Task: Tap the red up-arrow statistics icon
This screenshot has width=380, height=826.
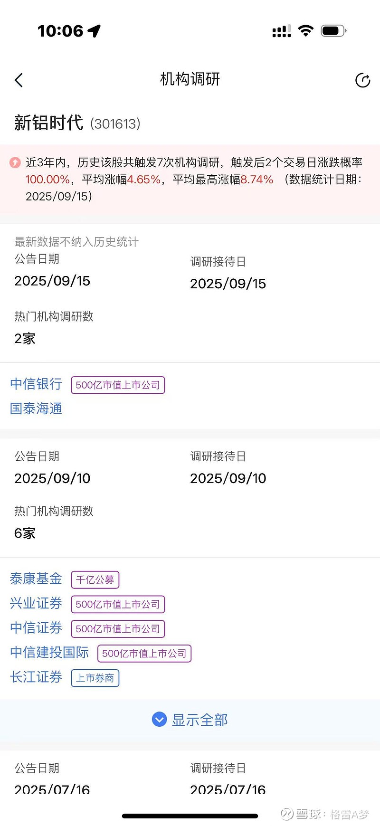Action: [15, 163]
